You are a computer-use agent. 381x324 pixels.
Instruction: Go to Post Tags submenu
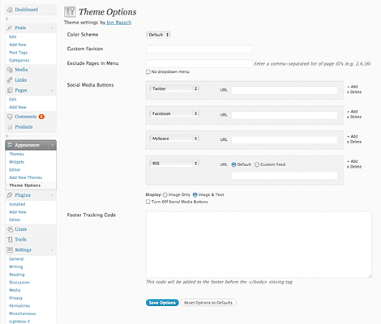click(x=19, y=53)
